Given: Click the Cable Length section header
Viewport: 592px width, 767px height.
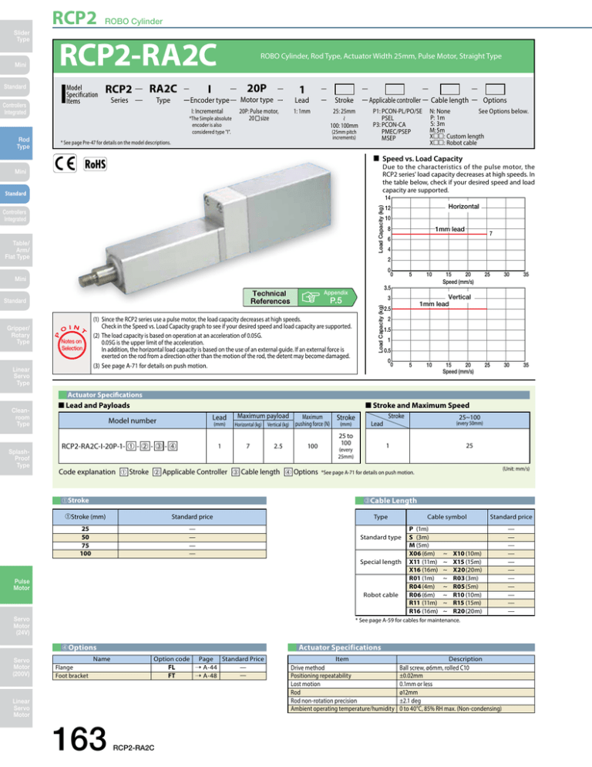Looking at the screenshot, I should 445,501.
